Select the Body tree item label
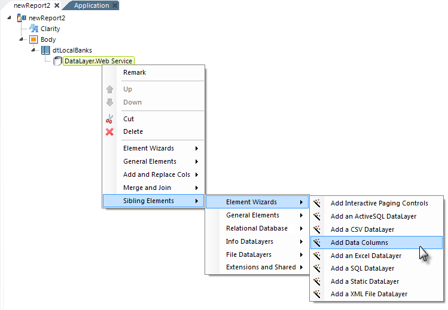Screen dimensions: 448x310 coord(48,39)
